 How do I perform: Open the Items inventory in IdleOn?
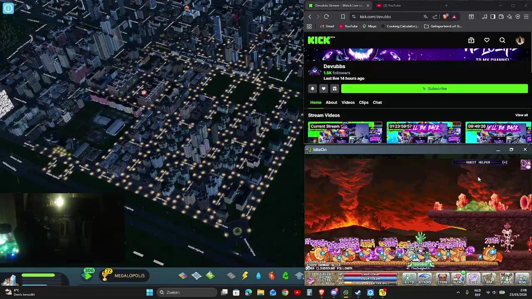click(443, 278)
